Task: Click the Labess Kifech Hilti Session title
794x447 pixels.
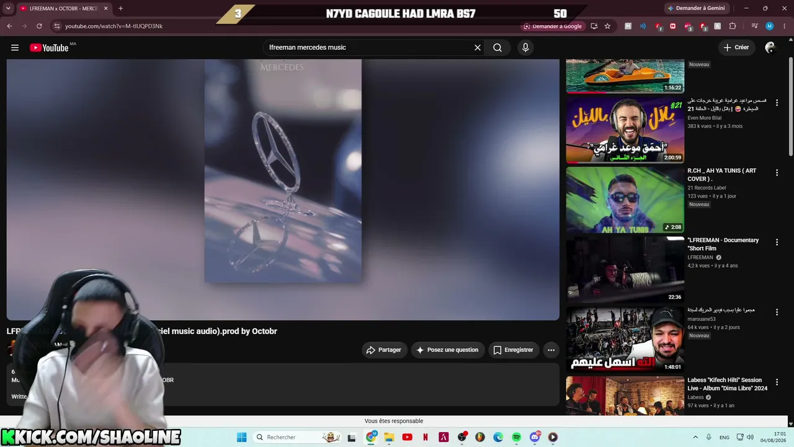Action: (727, 384)
